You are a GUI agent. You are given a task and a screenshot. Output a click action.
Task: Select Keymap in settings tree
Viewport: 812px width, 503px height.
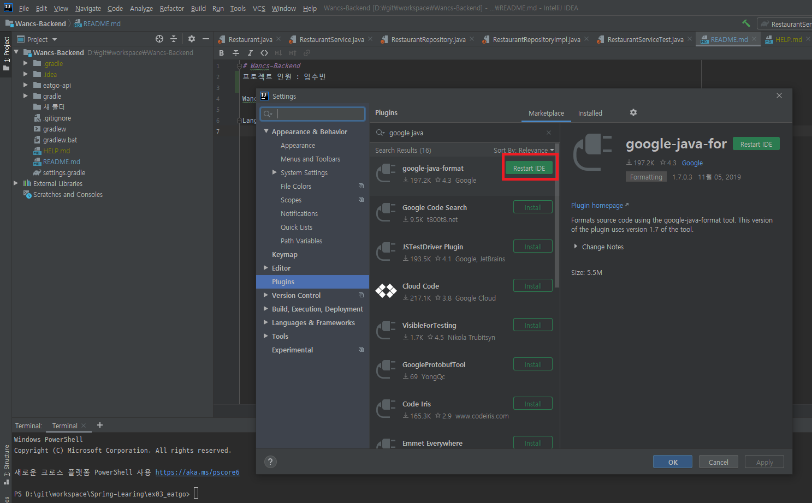point(285,254)
